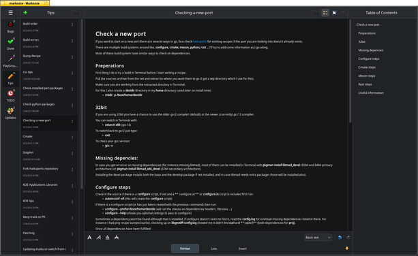Open the KDE tips note
The height and width of the screenshot is (256, 418).
pos(49,204)
